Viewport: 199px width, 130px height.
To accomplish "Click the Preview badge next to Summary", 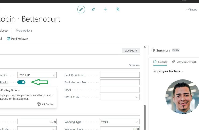I will pyautogui.click(x=176, y=50).
